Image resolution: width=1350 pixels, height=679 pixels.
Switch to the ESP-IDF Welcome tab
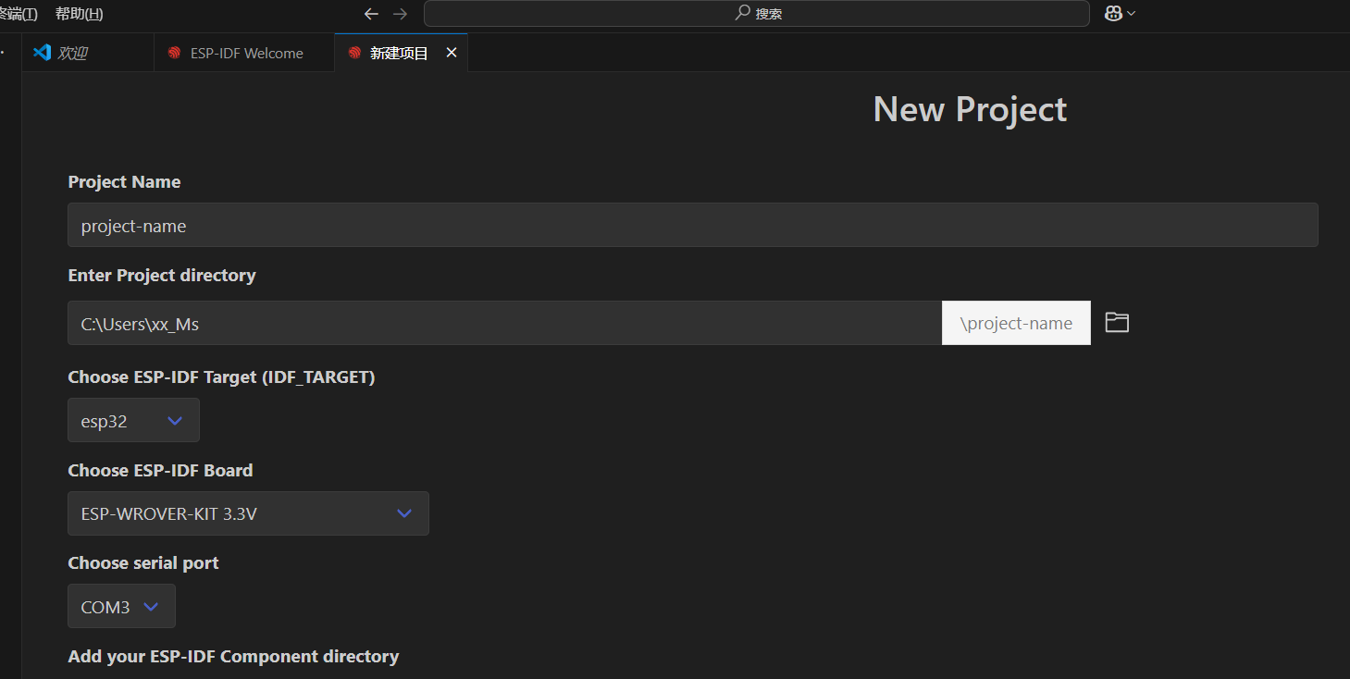(243, 53)
